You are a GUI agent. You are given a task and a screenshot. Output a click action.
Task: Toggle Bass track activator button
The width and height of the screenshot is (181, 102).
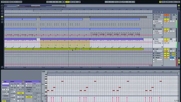pos(167,39)
